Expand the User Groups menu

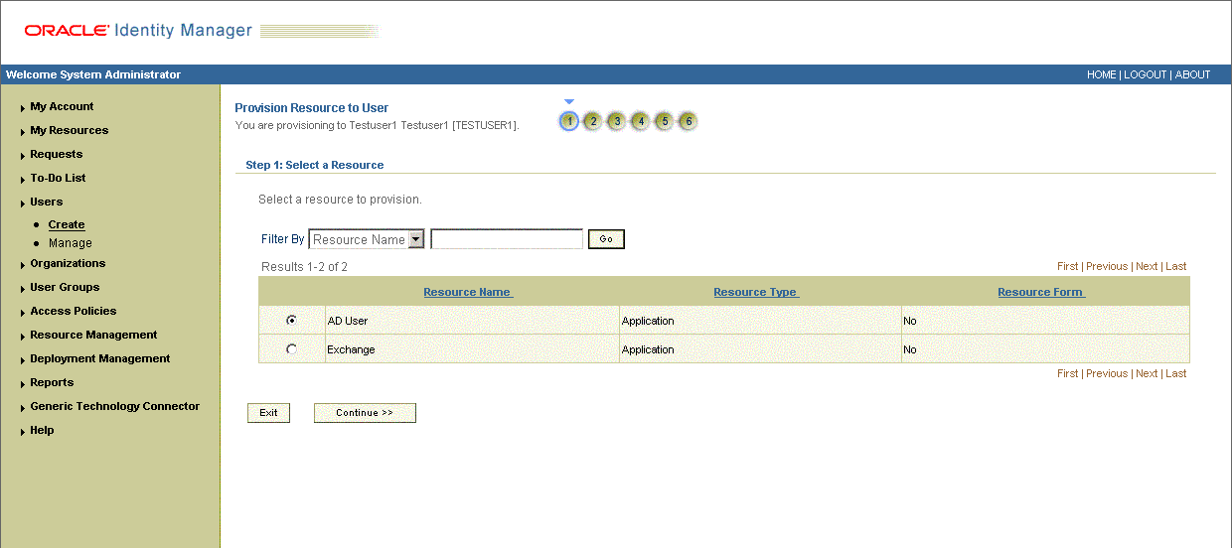[x=65, y=287]
